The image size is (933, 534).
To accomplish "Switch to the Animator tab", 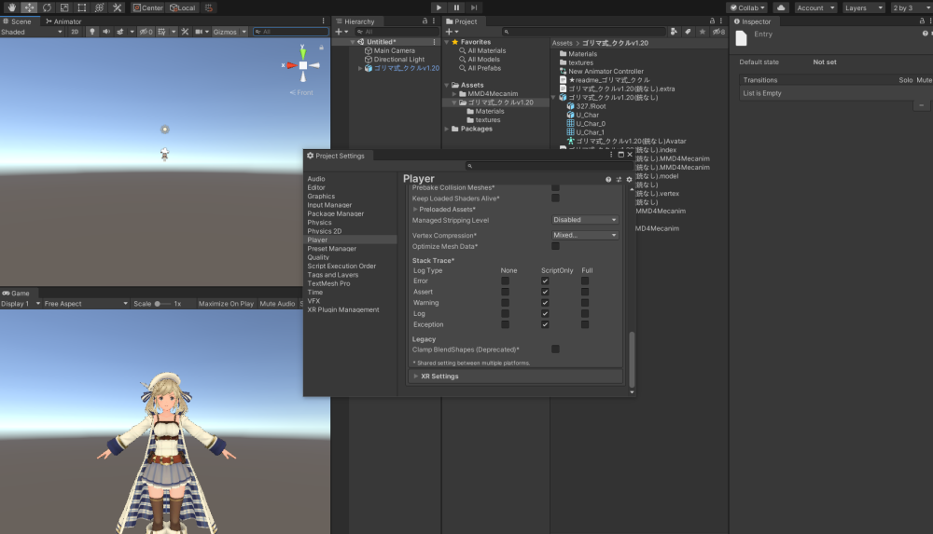I will [63, 21].
